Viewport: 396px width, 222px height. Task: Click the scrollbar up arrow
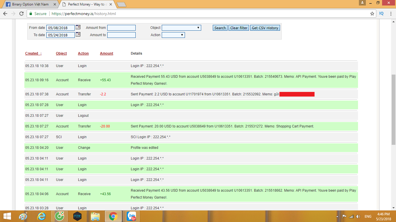point(393,21)
